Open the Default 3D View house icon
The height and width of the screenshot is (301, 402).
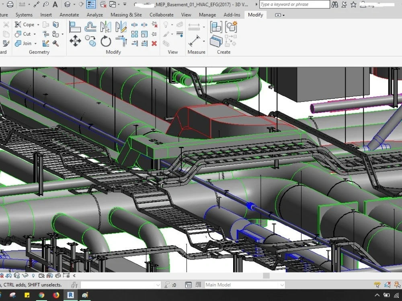(x=68, y=4)
